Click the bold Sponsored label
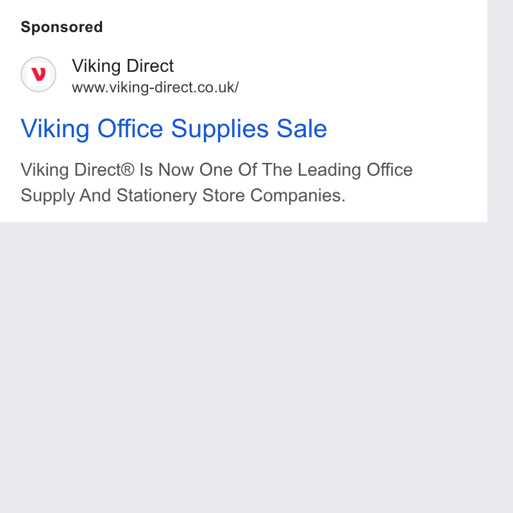 pos(62,28)
